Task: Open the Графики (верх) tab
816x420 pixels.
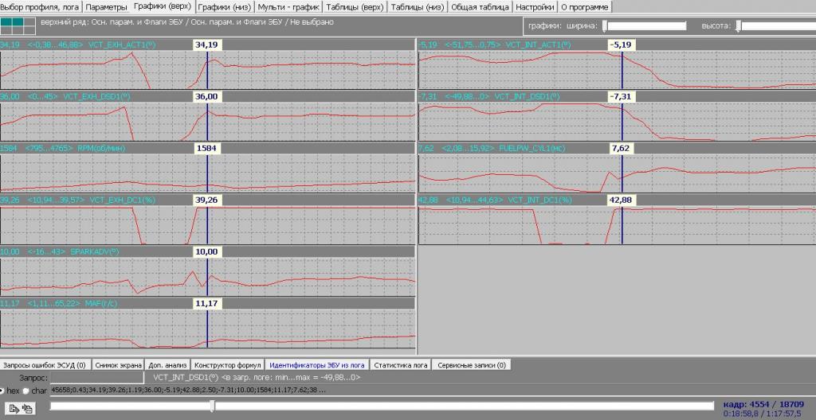Action: 163,6
